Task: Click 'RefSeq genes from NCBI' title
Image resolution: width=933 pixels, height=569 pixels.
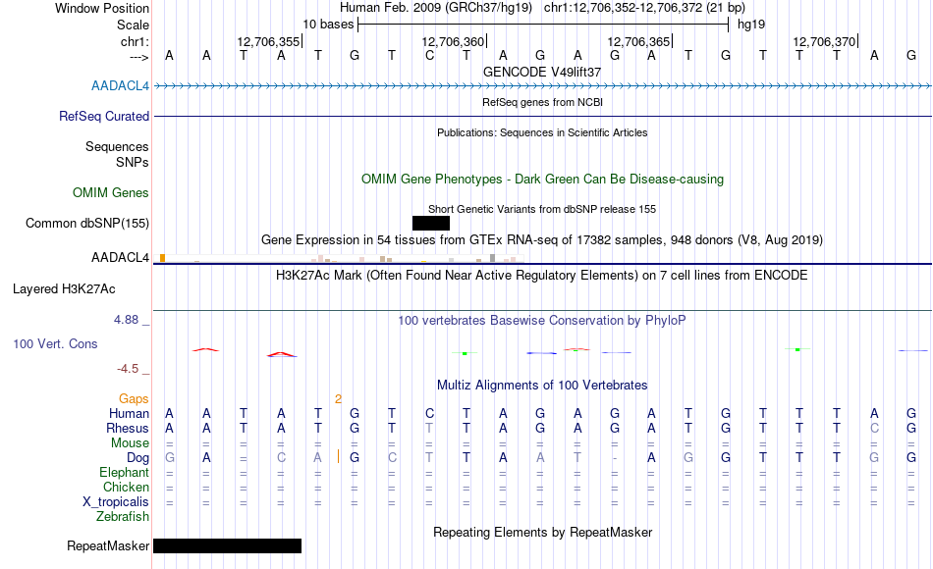Action: coord(542,102)
